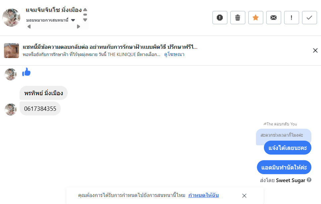Click the horizontal scroll-right arrow
The image size is (321, 204).
click(x=78, y=27)
